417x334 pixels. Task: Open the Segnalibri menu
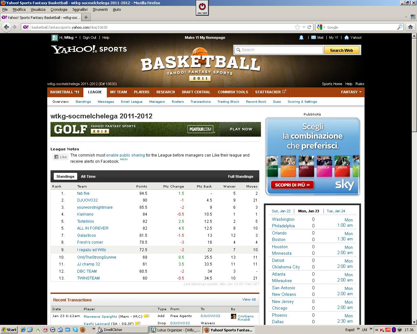pyautogui.click(x=80, y=9)
